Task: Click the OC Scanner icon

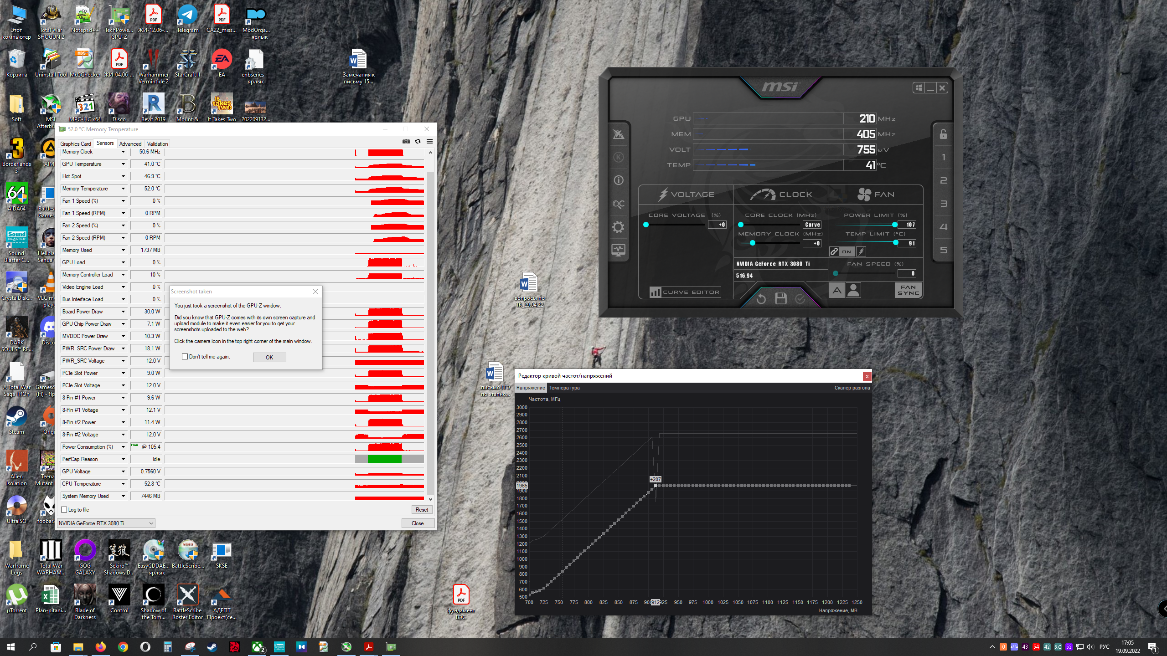Action: point(618,204)
